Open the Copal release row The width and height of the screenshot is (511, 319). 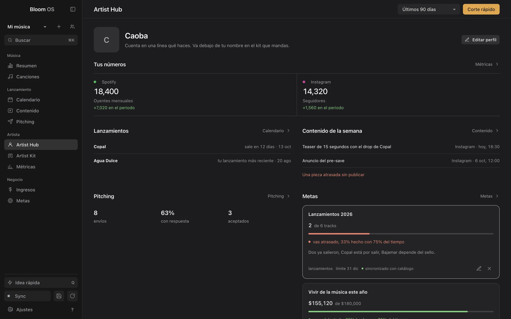pos(192,147)
